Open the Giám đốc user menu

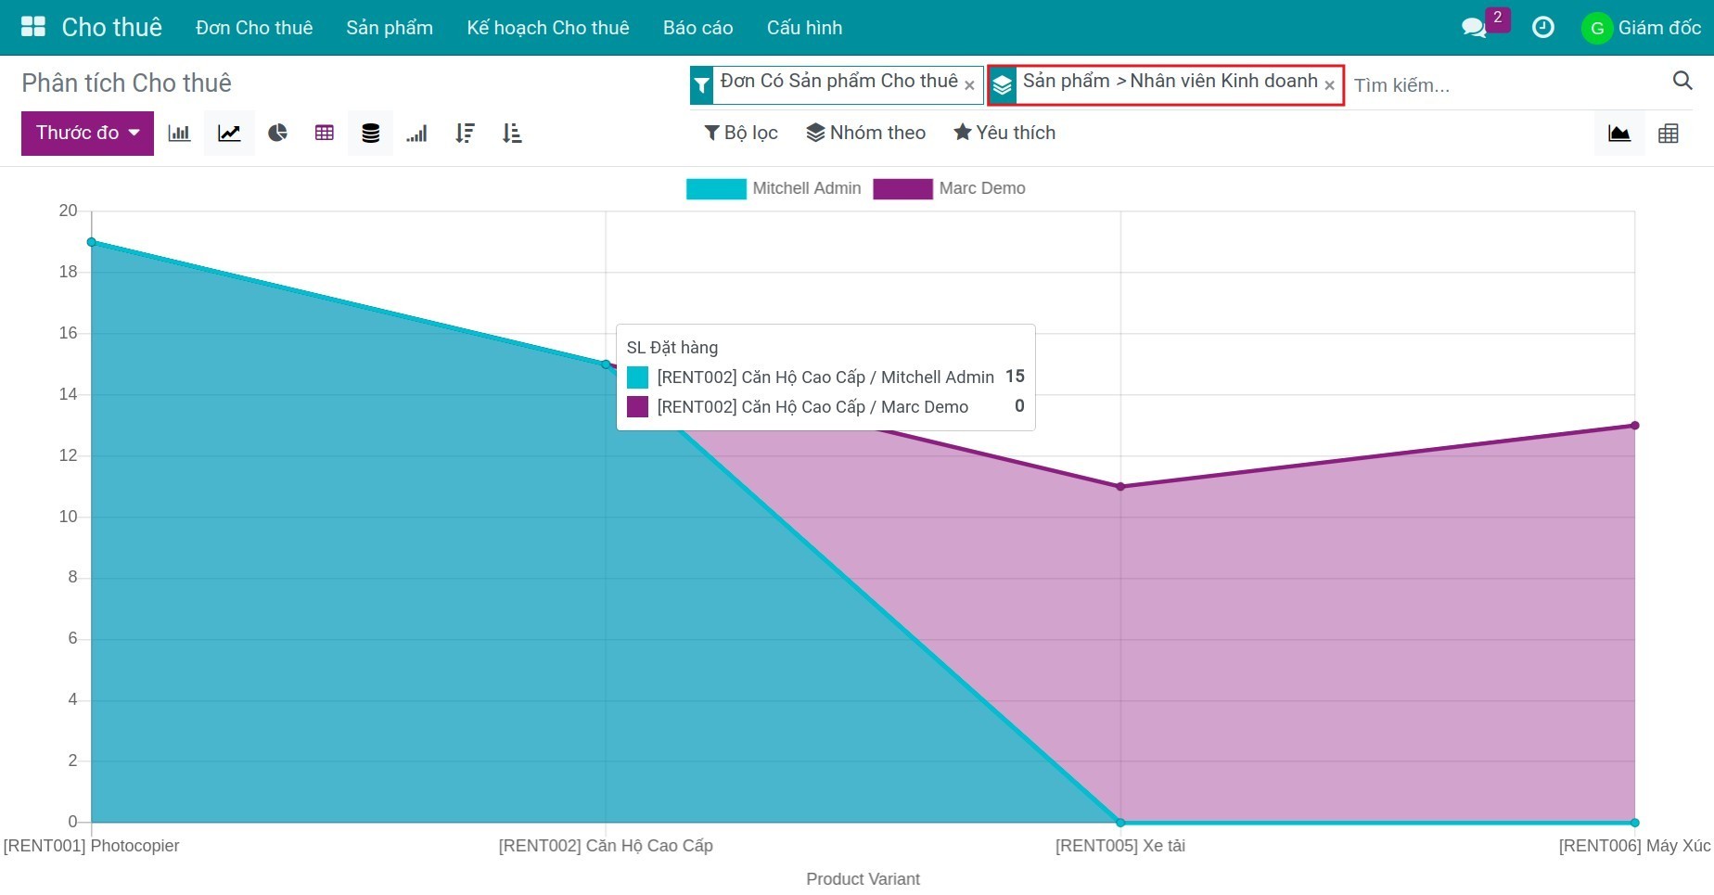click(x=1641, y=28)
